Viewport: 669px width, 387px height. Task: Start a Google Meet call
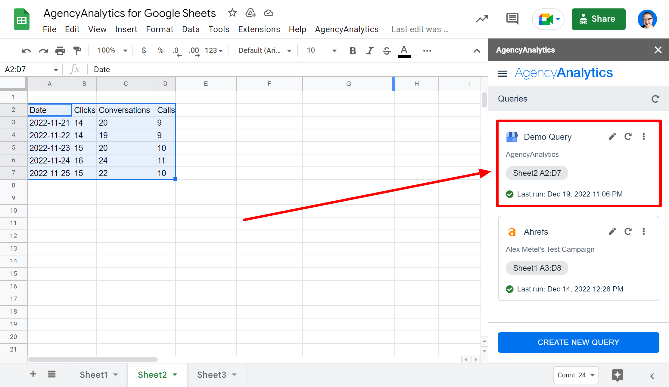[x=548, y=19]
